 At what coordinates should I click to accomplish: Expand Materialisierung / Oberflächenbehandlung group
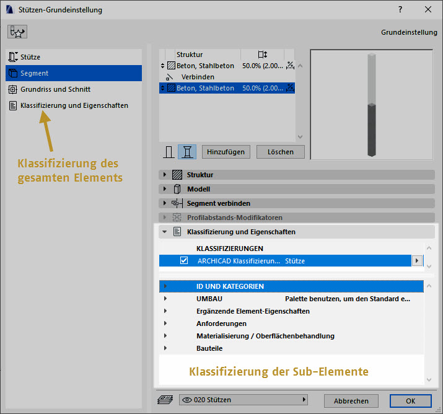tap(165, 336)
